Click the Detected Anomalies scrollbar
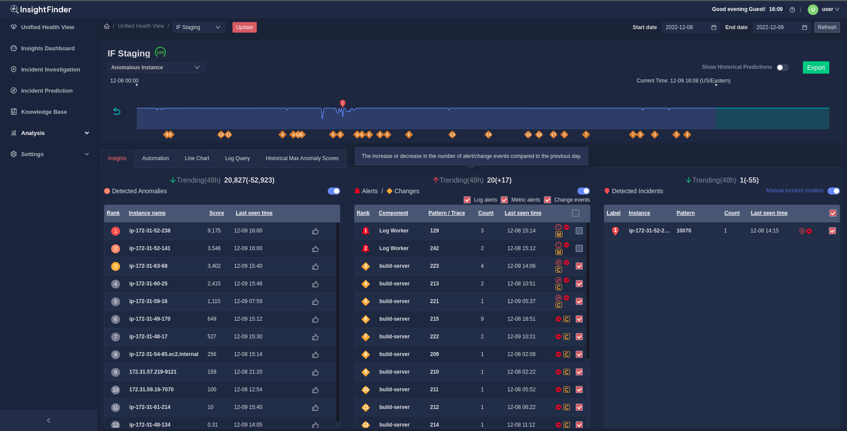847x431 pixels. click(x=338, y=322)
